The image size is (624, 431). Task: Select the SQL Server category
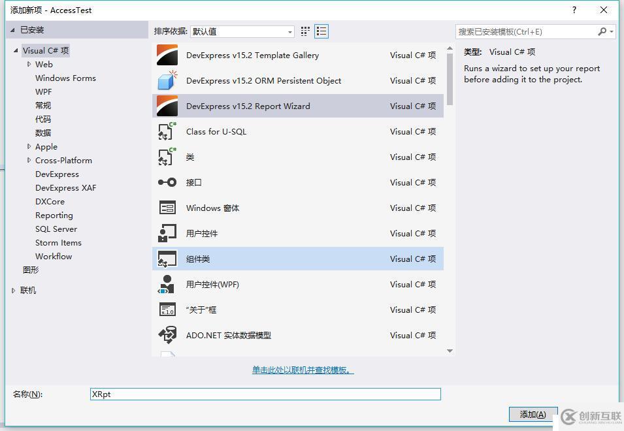tap(56, 229)
